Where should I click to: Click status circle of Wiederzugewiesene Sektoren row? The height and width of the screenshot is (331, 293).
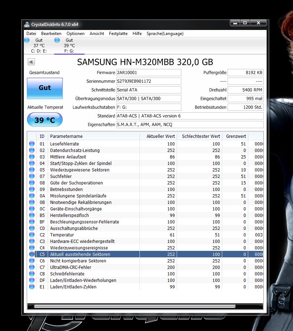pyautogui.click(x=32, y=170)
